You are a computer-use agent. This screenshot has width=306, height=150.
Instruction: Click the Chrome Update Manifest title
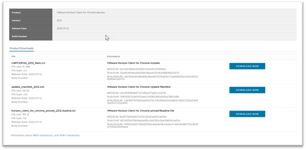point(138,87)
